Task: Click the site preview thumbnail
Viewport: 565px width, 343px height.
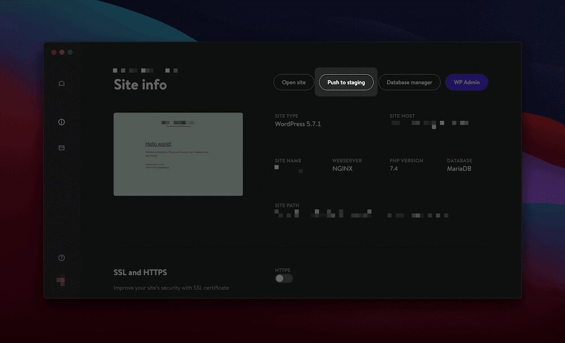Action: click(x=178, y=153)
